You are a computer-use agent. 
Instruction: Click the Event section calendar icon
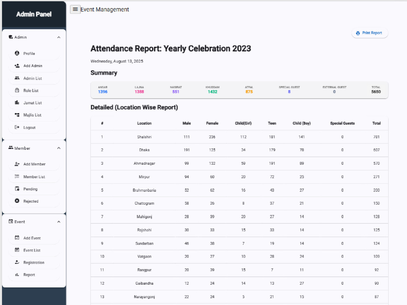pos(11,222)
